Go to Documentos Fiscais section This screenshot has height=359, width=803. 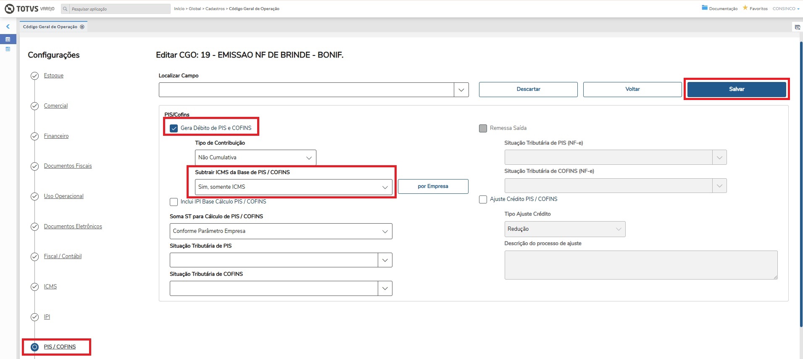click(68, 166)
